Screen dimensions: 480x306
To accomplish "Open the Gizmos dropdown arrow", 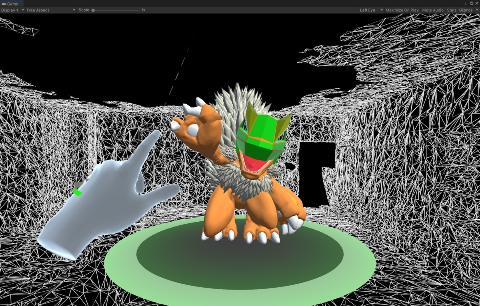I will pyautogui.click(x=476, y=10).
